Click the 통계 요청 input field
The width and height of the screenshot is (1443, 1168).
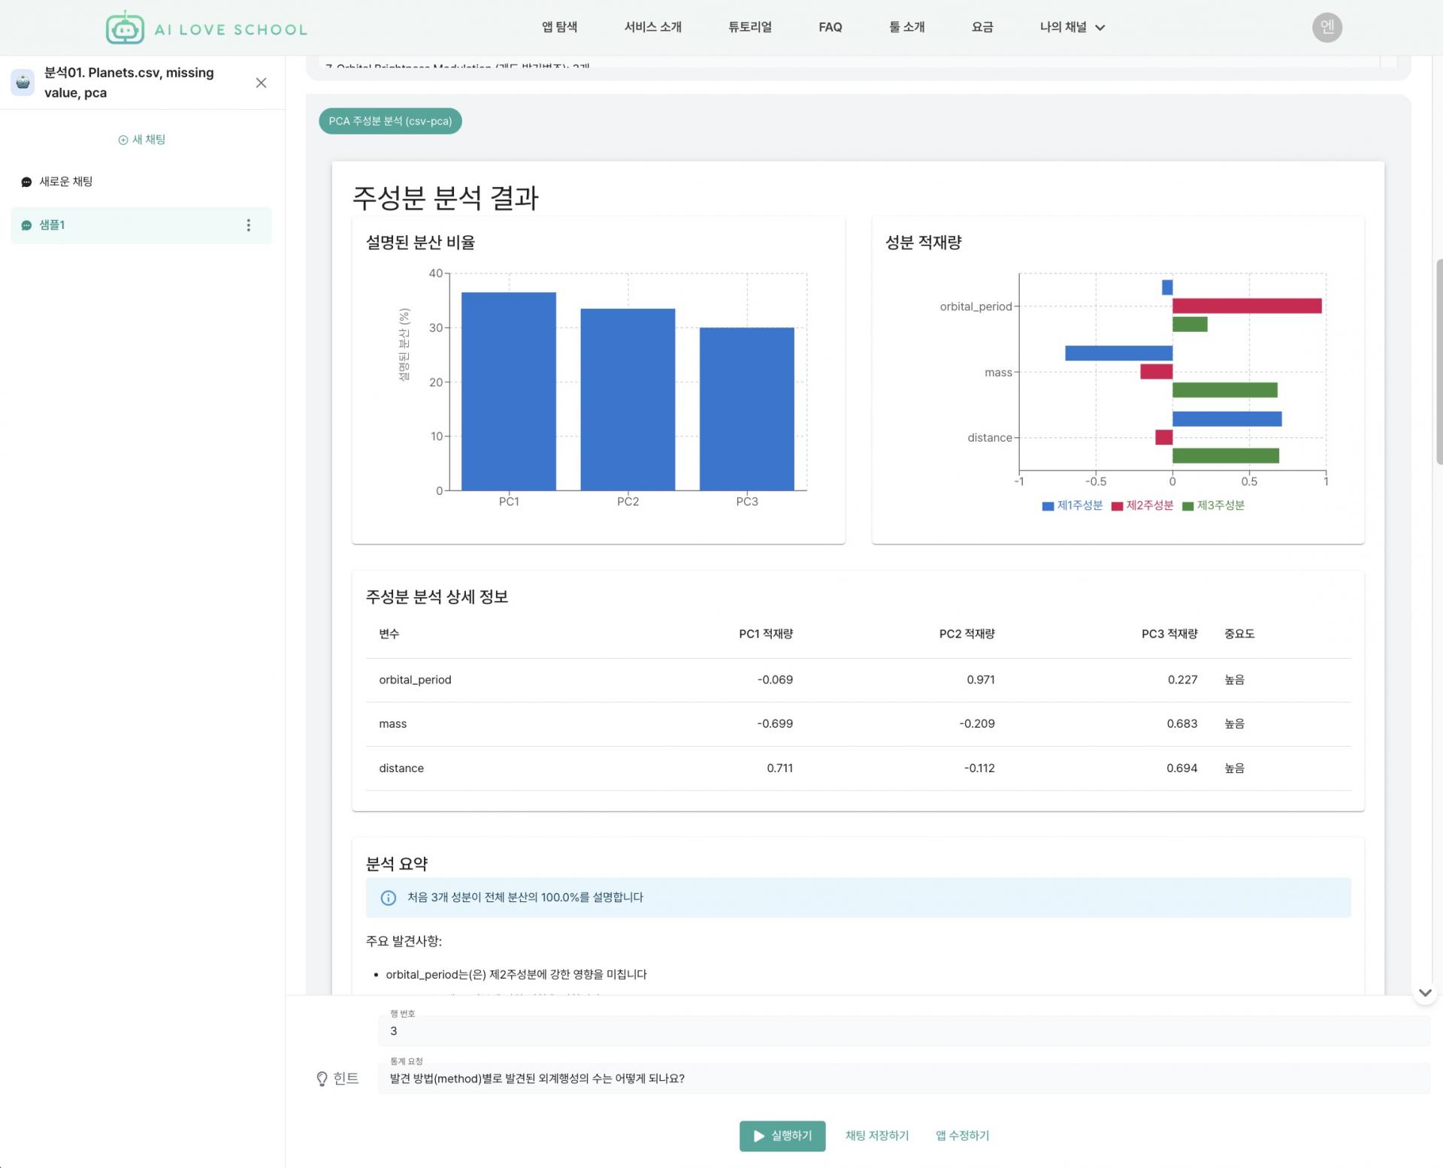(x=904, y=1079)
